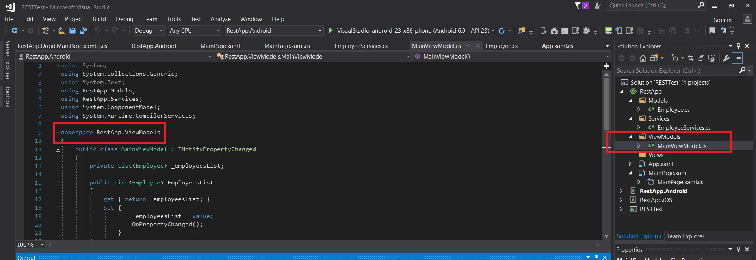Image resolution: width=756 pixels, height=260 pixels.
Task: Open the Analyze menu
Action: (x=221, y=19)
